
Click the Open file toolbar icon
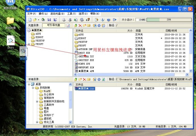pos(35,20)
